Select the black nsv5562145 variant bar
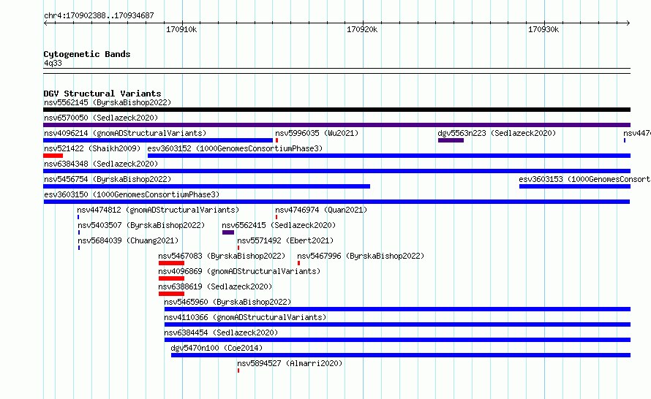 336,110
